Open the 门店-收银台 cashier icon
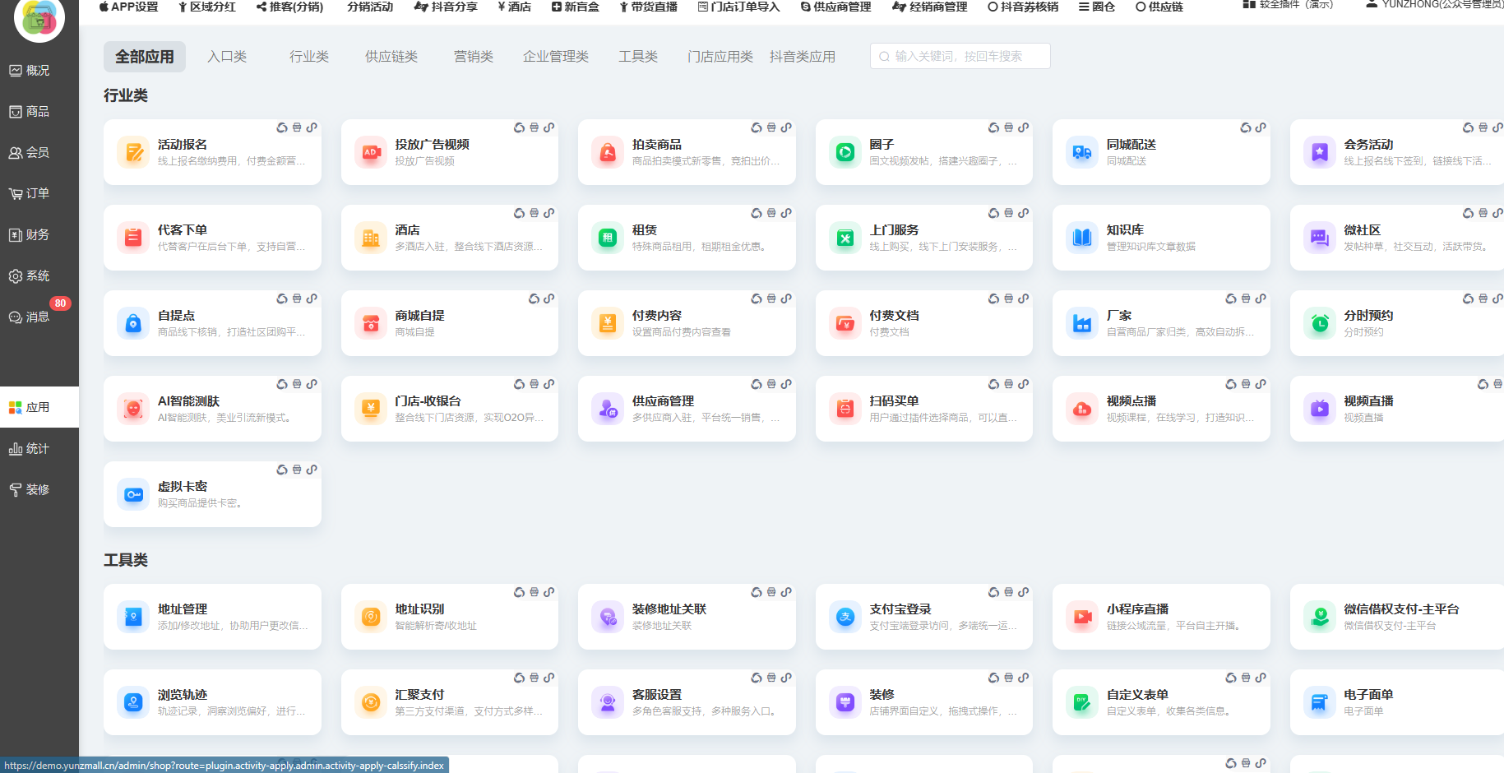Screen dimensions: 1504x773 tap(371, 409)
